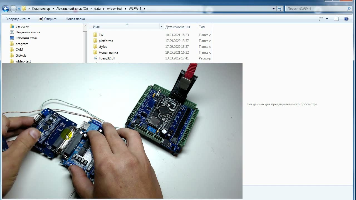Toggle the preview pane icon
This screenshot has width=356, height=200.
click(x=336, y=19)
